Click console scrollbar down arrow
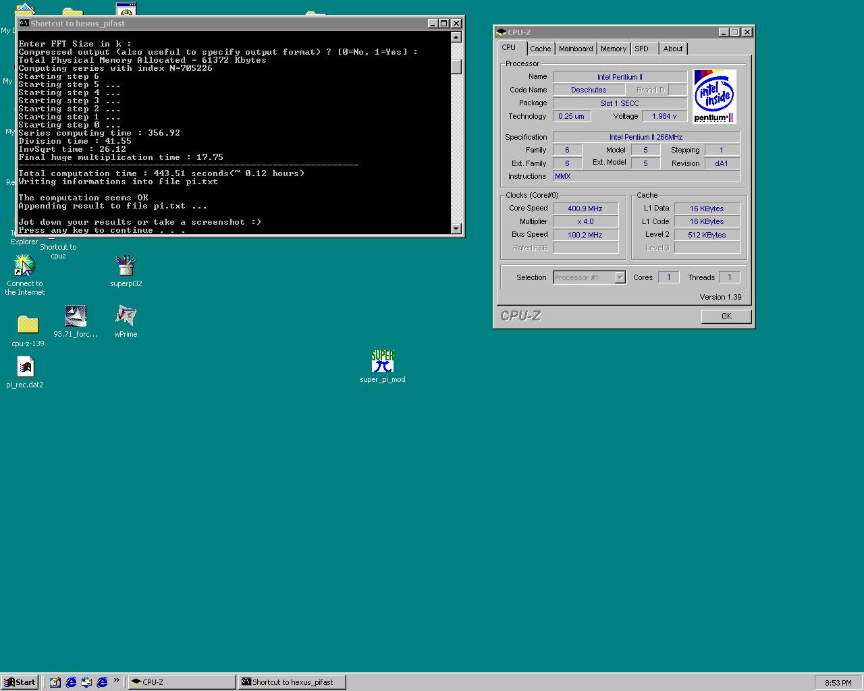Image resolution: width=864 pixels, height=691 pixels. (x=456, y=229)
